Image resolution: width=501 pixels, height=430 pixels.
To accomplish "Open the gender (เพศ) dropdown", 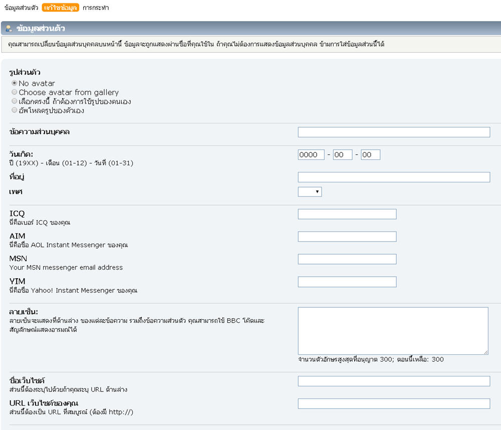I will coord(310,192).
